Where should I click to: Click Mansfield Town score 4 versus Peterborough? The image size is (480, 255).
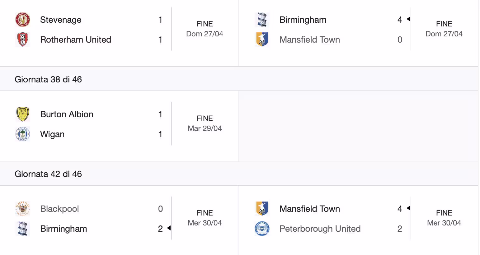(400, 209)
